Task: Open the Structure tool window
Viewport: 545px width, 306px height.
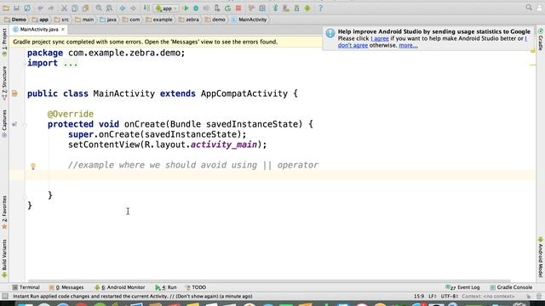Action: (4, 83)
